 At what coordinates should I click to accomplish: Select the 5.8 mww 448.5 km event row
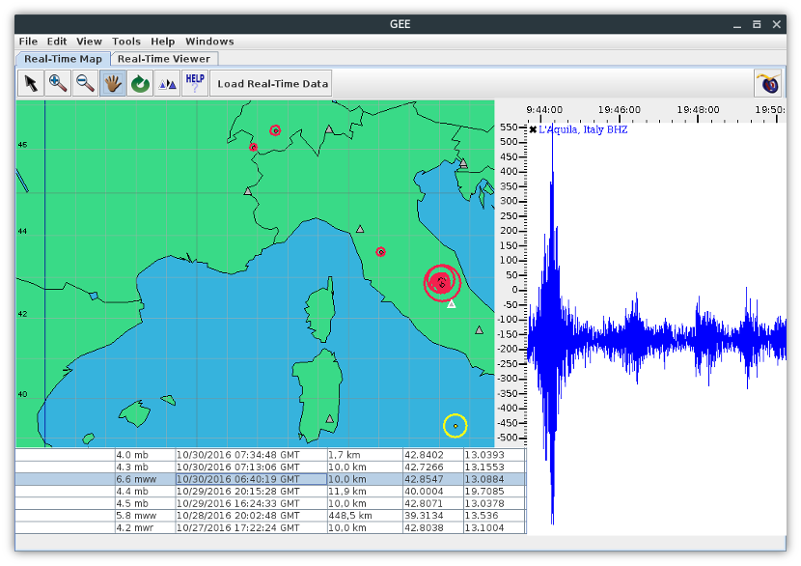(x=270, y=516)
